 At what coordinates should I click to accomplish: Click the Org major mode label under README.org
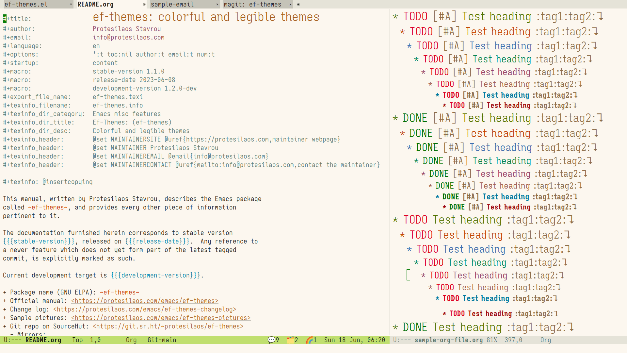tap(131, 340)
